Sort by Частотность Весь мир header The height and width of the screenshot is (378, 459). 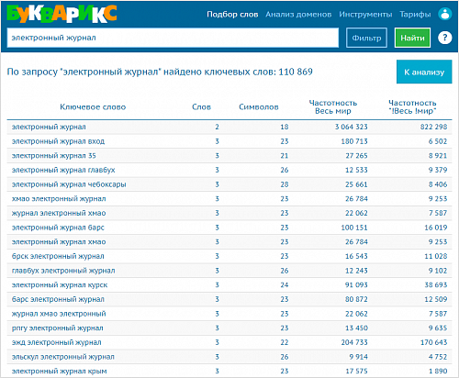[333, 106]
